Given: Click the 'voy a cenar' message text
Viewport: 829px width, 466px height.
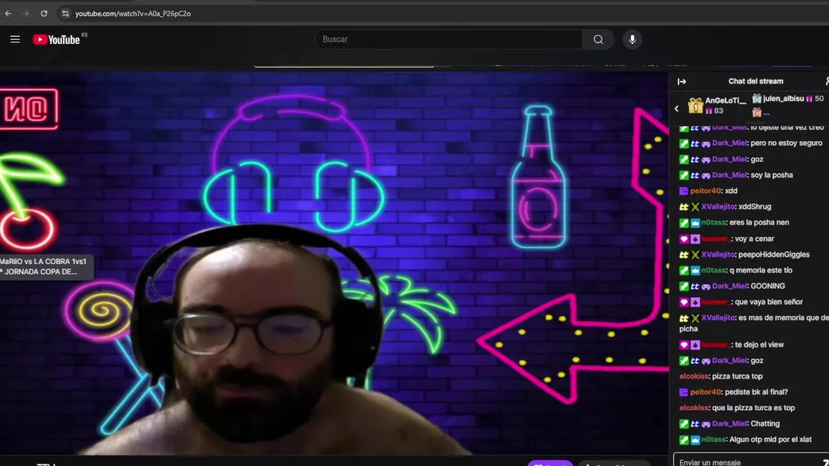Looking at the screenshot, I should 755,239.
